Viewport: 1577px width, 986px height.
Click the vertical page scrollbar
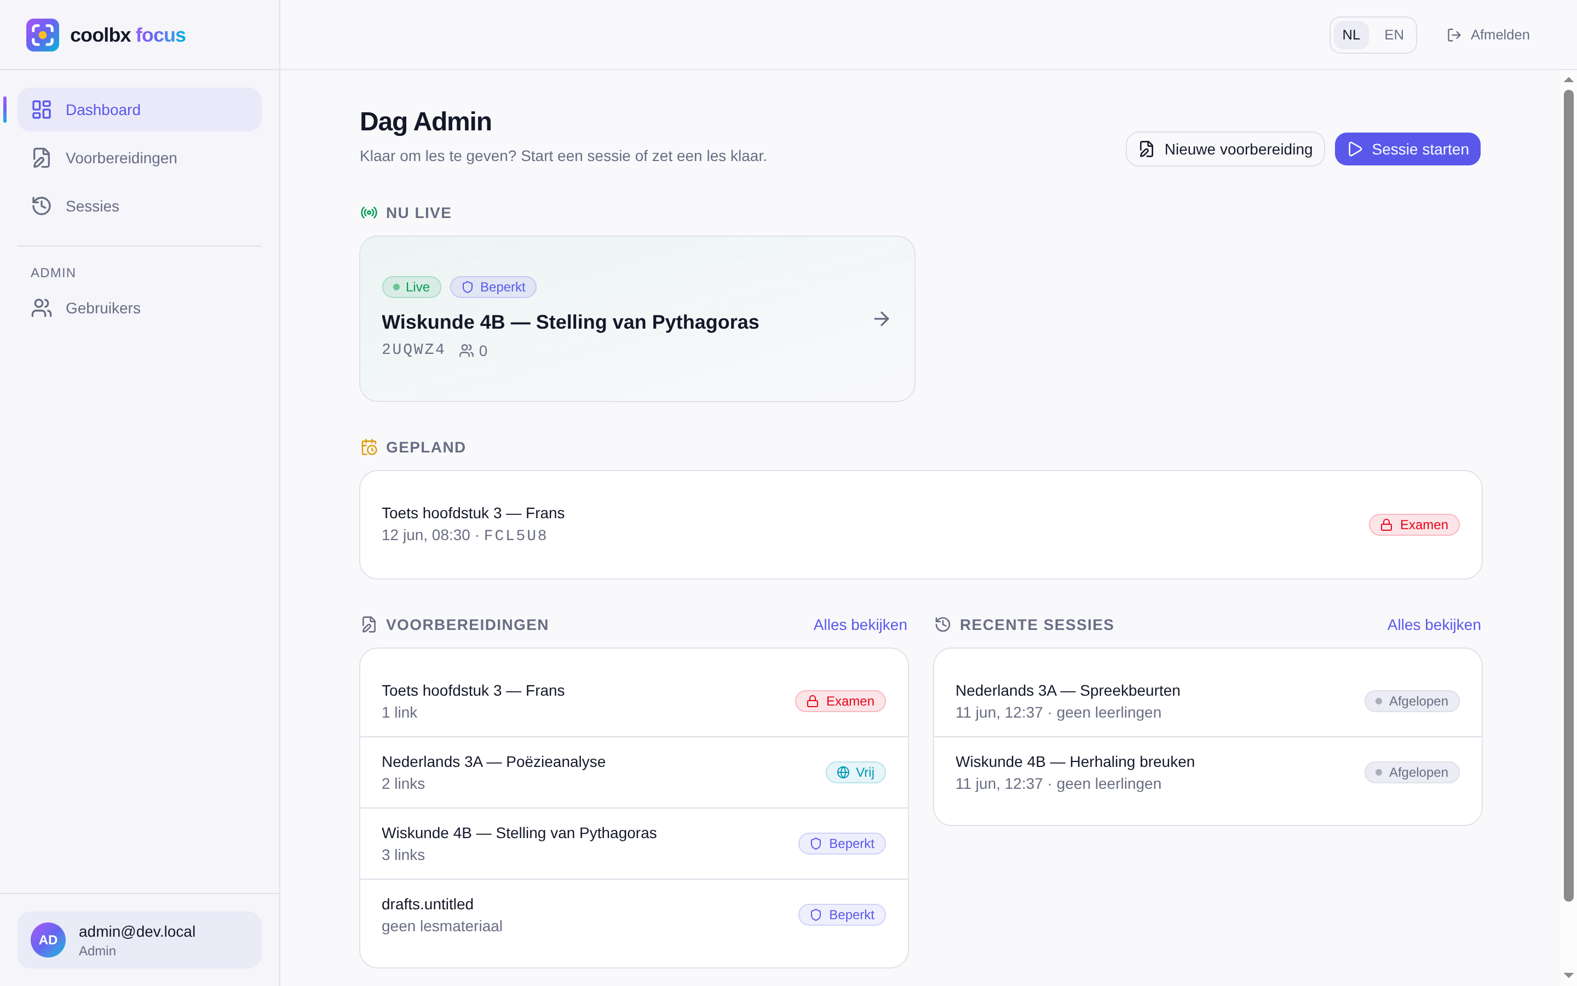(x=1569, y=496)
